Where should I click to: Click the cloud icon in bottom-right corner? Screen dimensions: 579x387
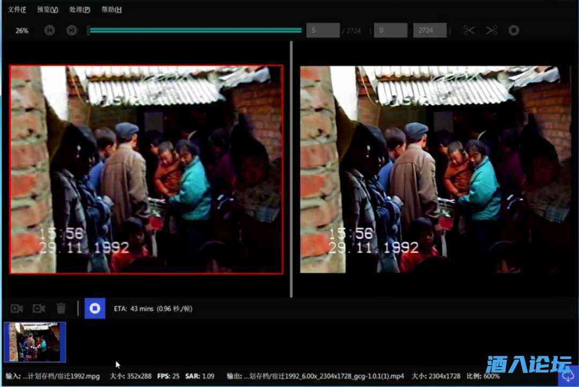(568, 376)
